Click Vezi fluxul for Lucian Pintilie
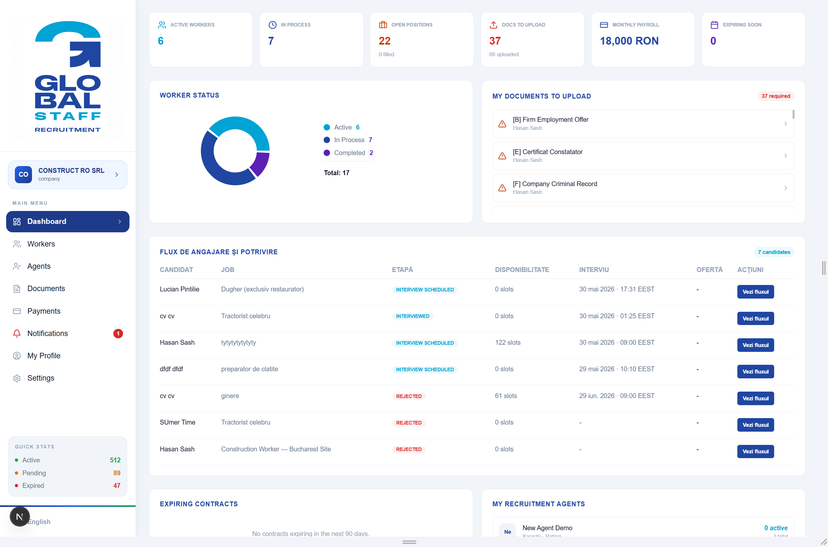828x547 pixels. [x=755, y=292]
